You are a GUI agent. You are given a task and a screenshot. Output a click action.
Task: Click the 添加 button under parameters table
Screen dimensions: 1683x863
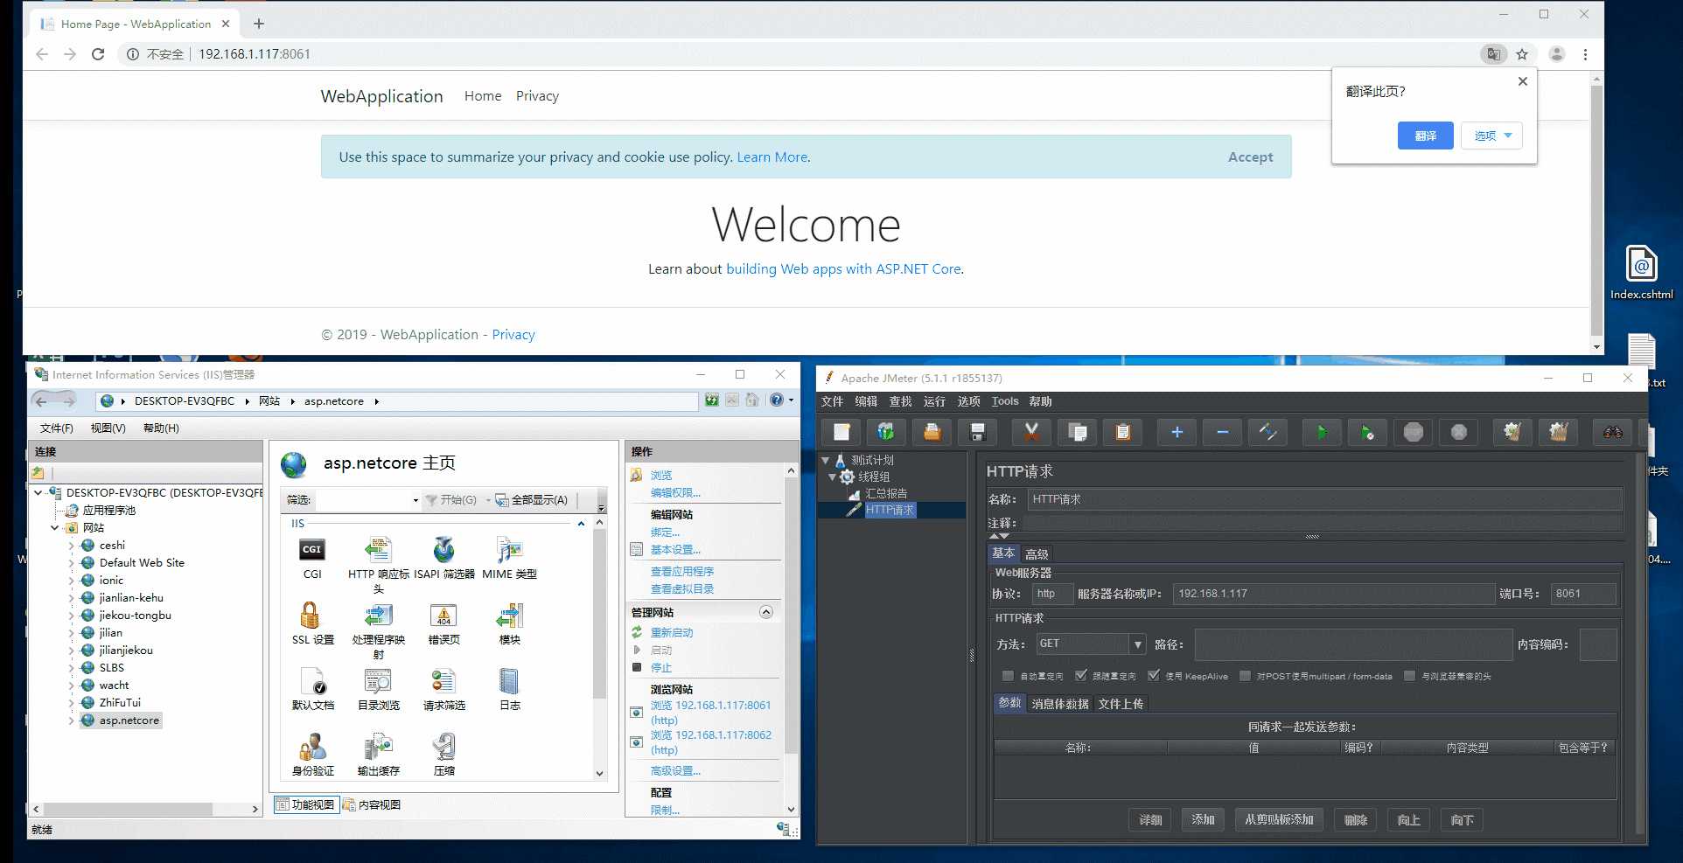tap(1204, 819)
